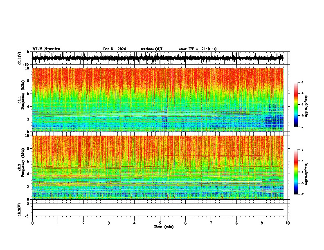Click the dark blue quiet patch near 9.5 min in ch.1
Screen dimensions: 324x250
pyautogui.click(x=274, y=122)
